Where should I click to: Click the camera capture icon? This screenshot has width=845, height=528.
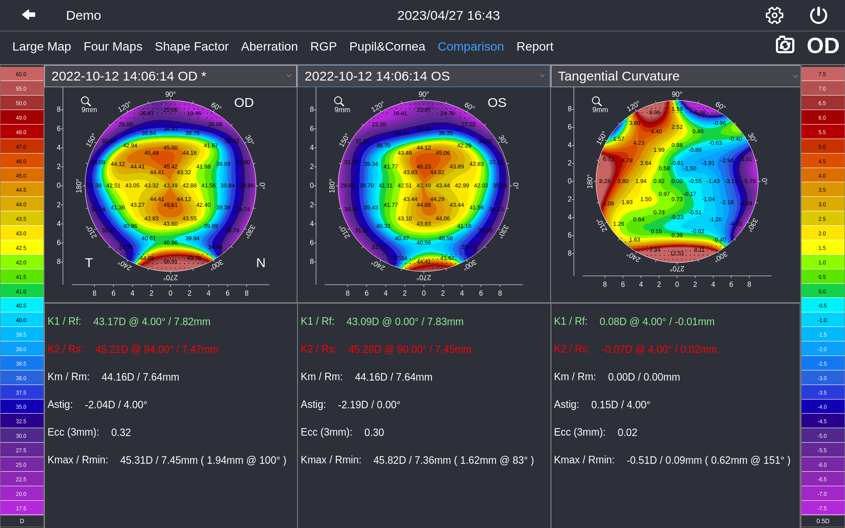tap(785, 45)
